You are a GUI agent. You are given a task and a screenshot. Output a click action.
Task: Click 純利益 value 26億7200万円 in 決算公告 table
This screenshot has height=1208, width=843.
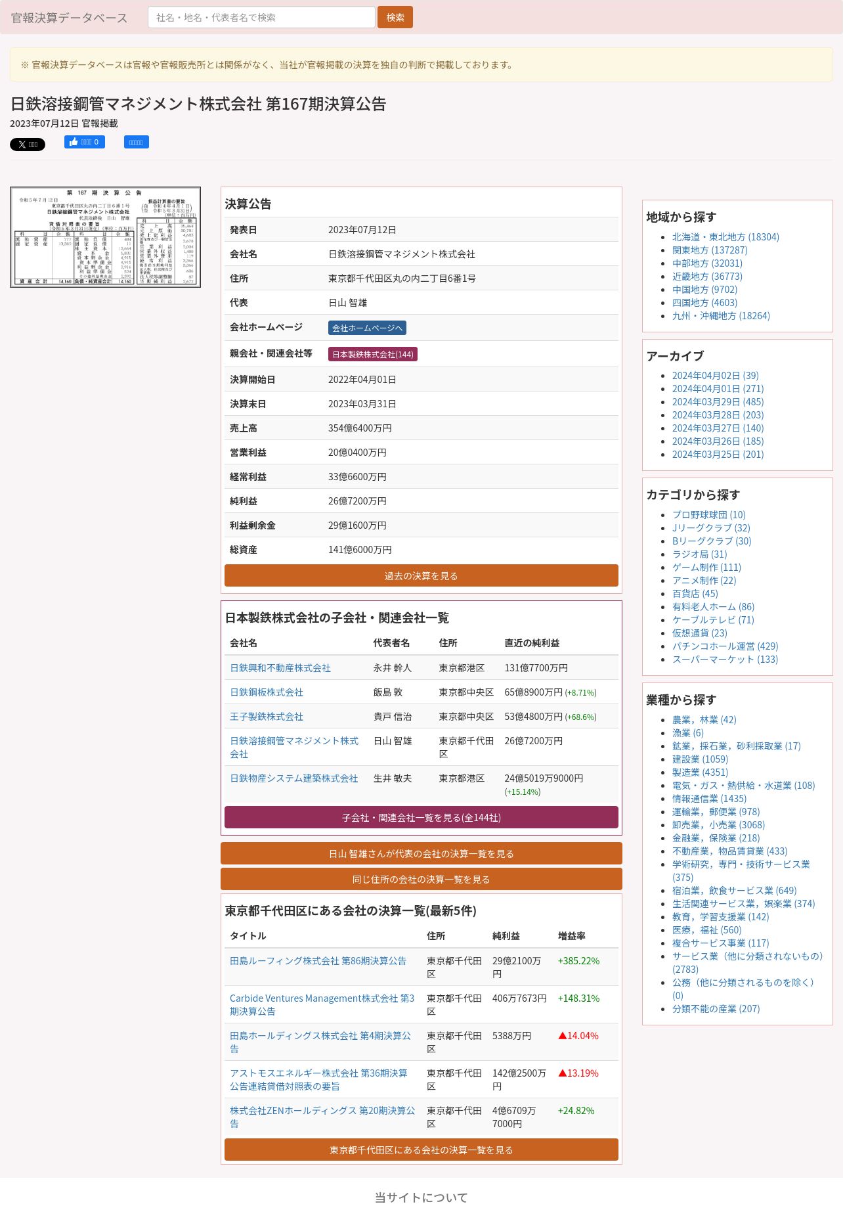click(357, 501)
